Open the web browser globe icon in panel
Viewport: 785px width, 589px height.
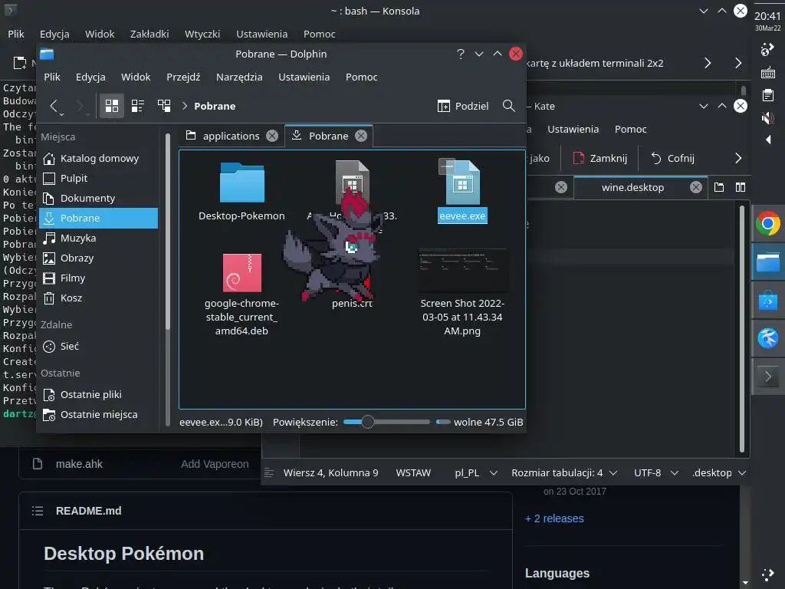[x=768, y=338]
